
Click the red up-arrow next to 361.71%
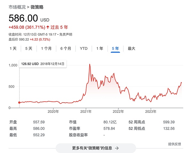[x=48, y=27]
